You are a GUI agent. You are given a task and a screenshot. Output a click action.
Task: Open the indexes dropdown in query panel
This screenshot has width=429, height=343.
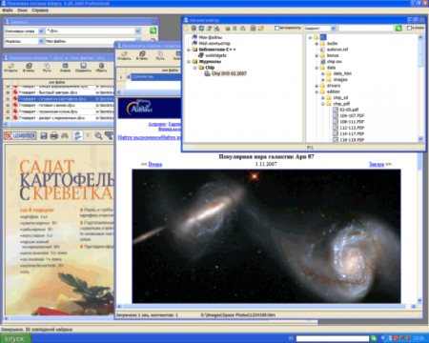(x=41, y=41)
